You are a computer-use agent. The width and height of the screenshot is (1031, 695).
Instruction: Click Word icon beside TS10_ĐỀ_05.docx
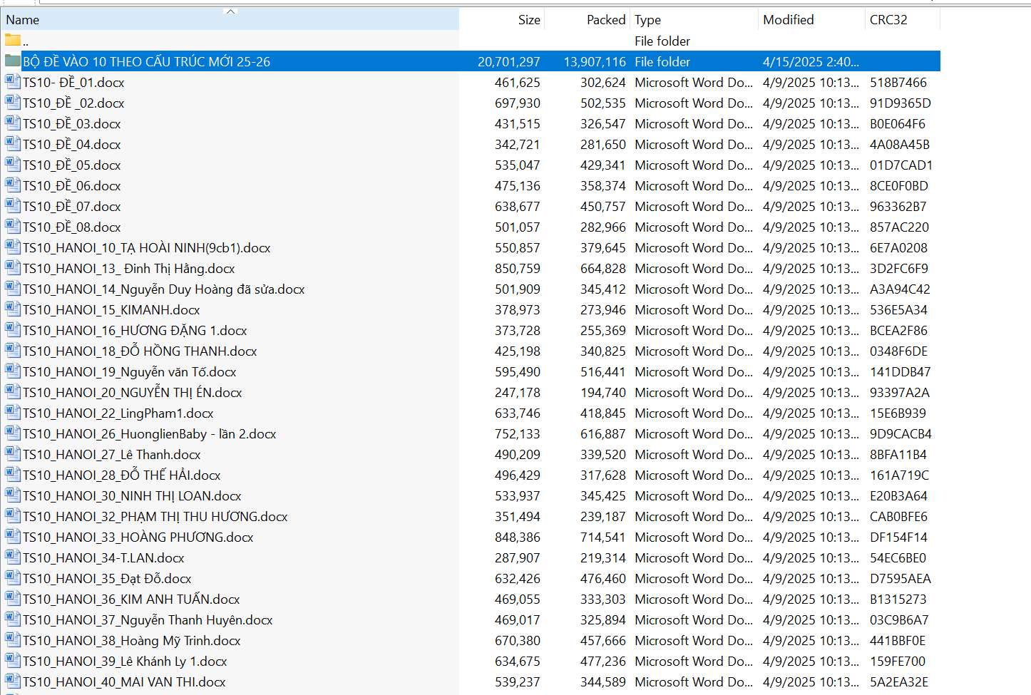(x=12, y=165)
